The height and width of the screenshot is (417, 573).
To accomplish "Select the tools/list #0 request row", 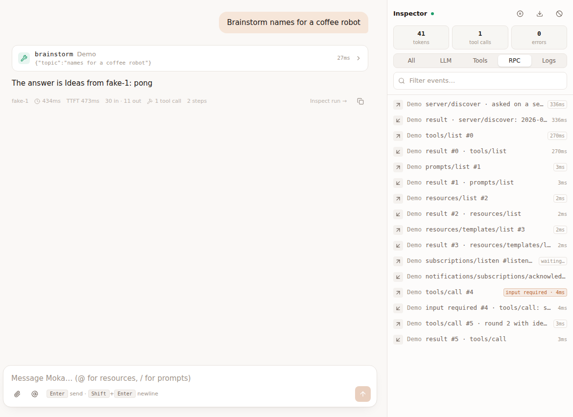I will pos(480,136).
